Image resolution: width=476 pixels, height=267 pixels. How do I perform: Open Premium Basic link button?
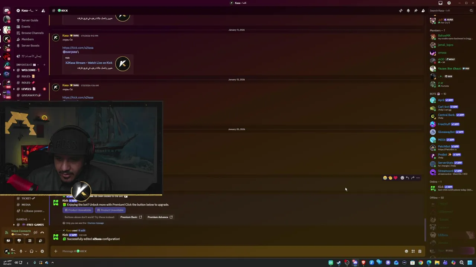tap(131, 217)
